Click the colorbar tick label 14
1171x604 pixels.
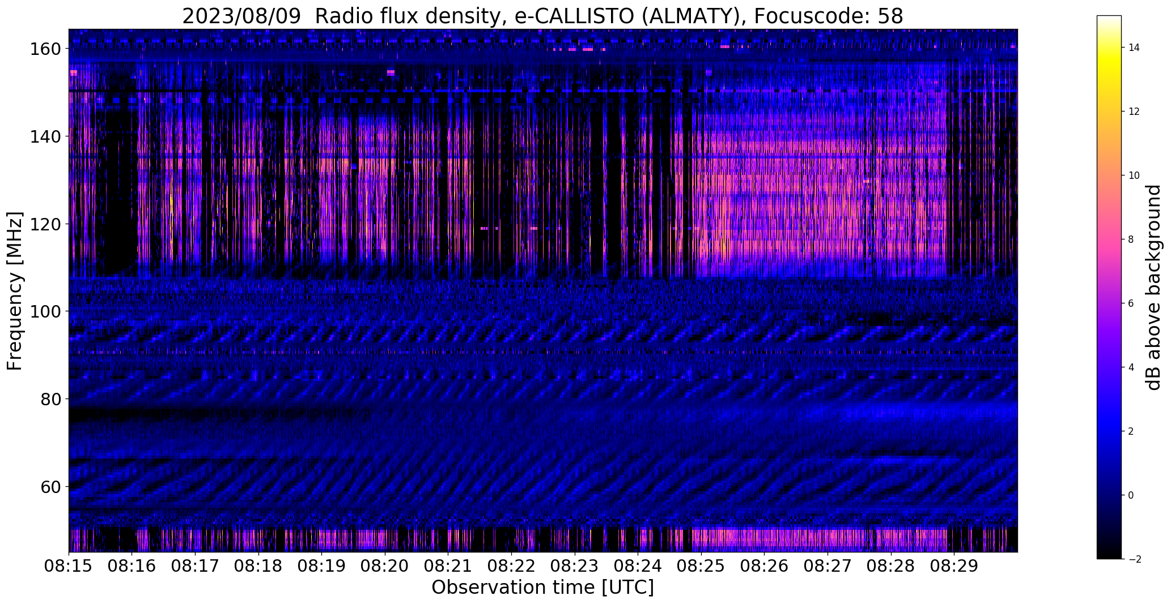coord(1134,48)
